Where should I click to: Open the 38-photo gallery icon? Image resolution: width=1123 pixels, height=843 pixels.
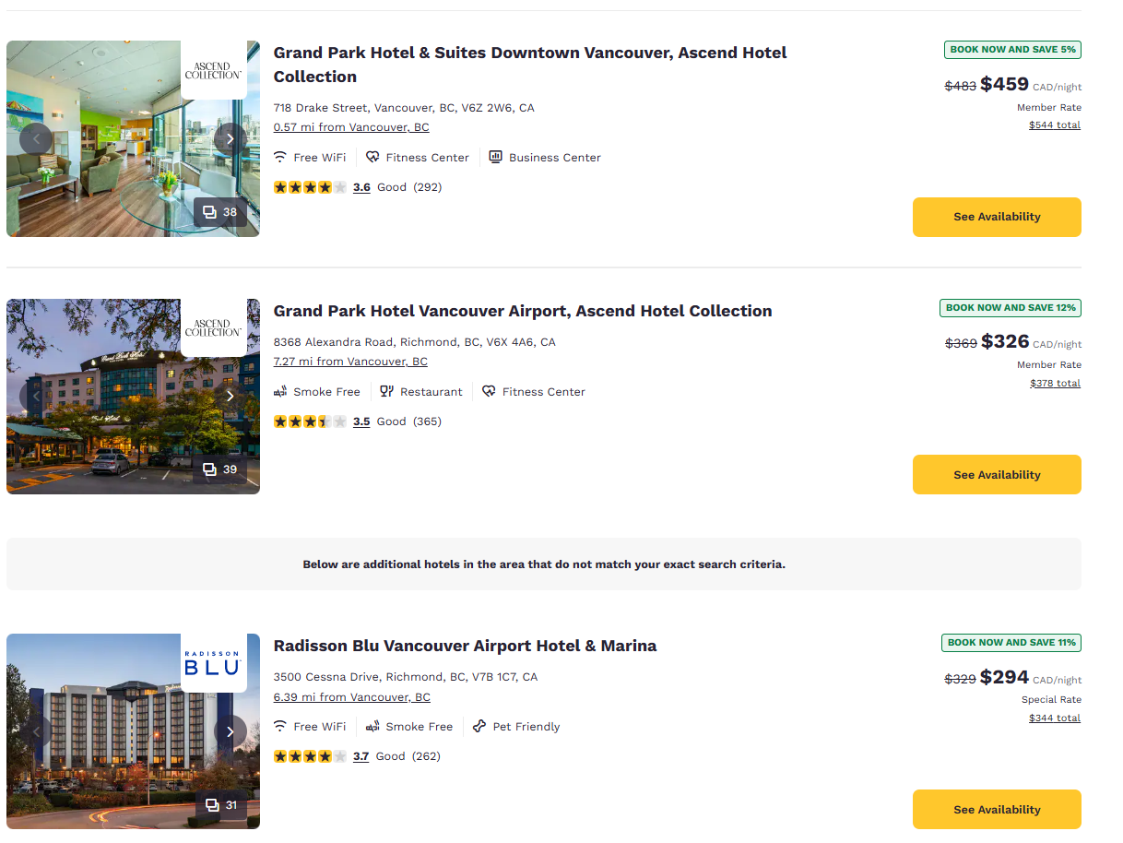click(x=219, y=212)
